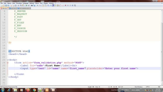Switch to the index.php tab
This screenshot has height=92, width=163.
(4, 8)
